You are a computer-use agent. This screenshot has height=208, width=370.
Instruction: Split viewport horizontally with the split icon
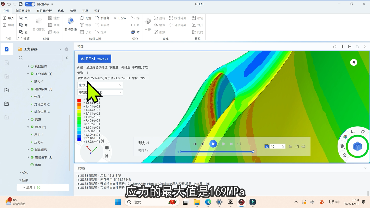click(x=350, y=47)
